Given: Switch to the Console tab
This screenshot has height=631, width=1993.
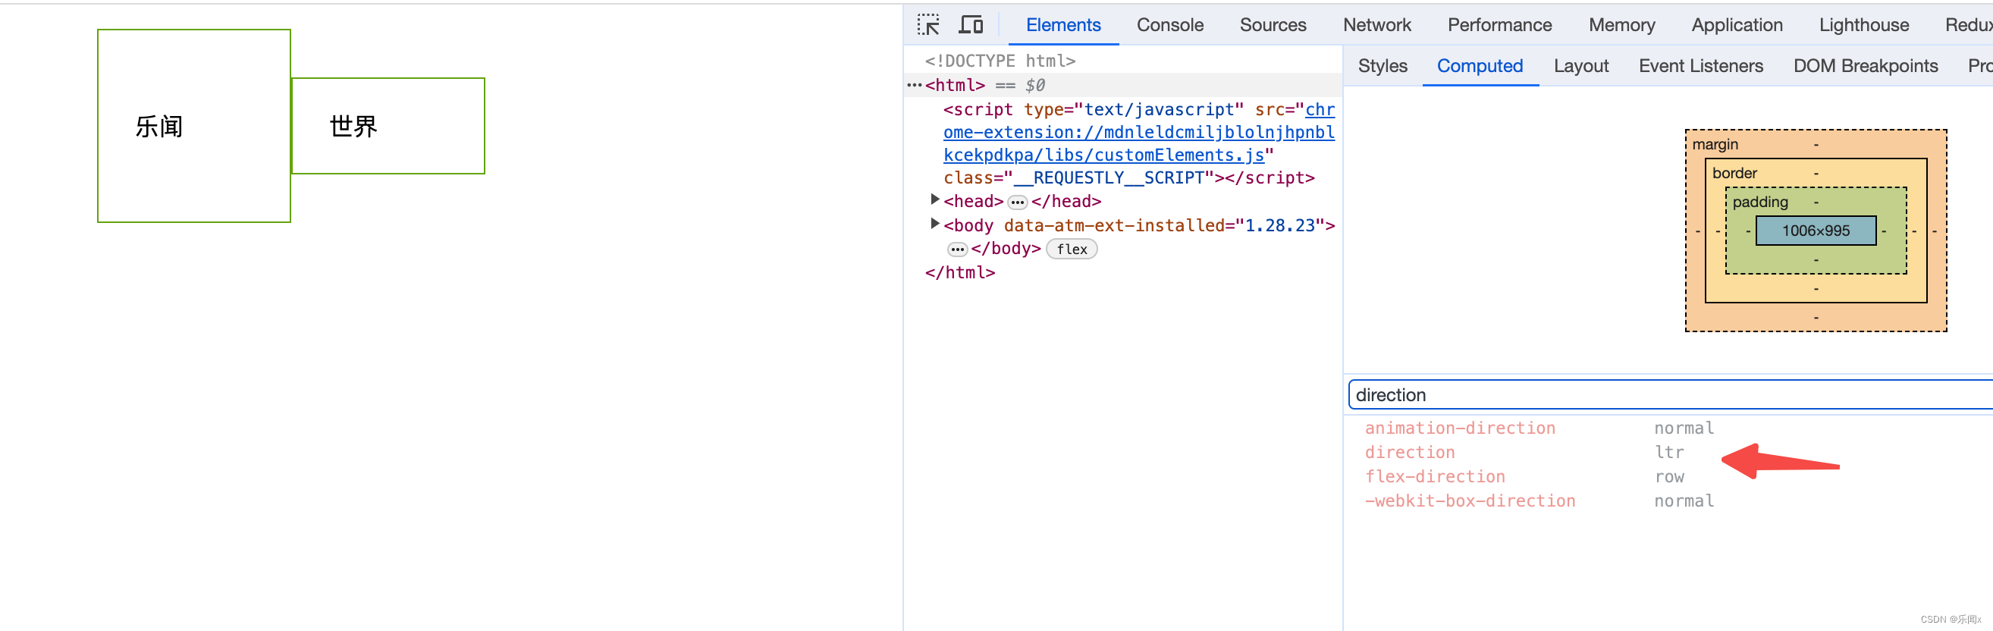Looking at the screenshot, I should [x=1169, y=25].
